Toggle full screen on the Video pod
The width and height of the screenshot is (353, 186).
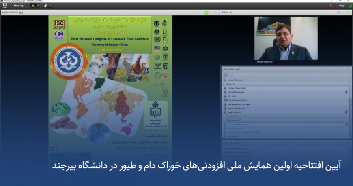tap(338, 13)
